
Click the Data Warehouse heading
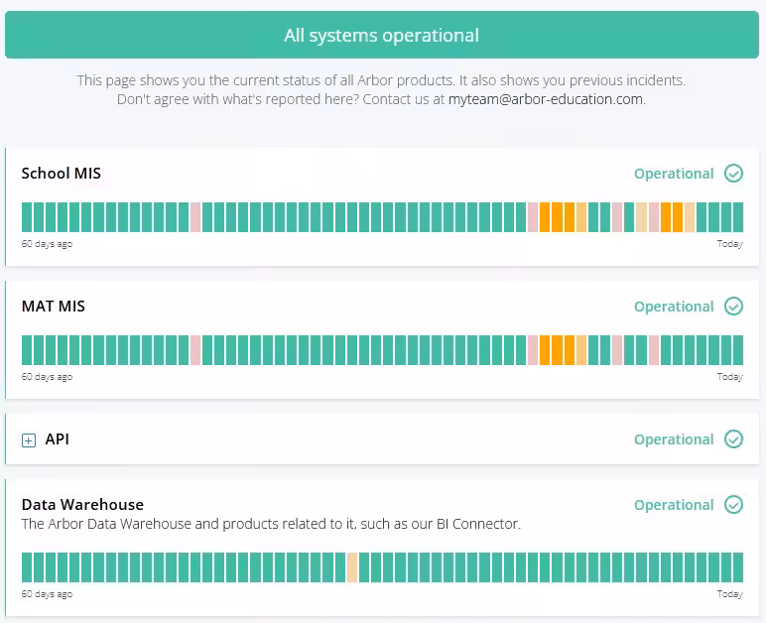point(82,505)
